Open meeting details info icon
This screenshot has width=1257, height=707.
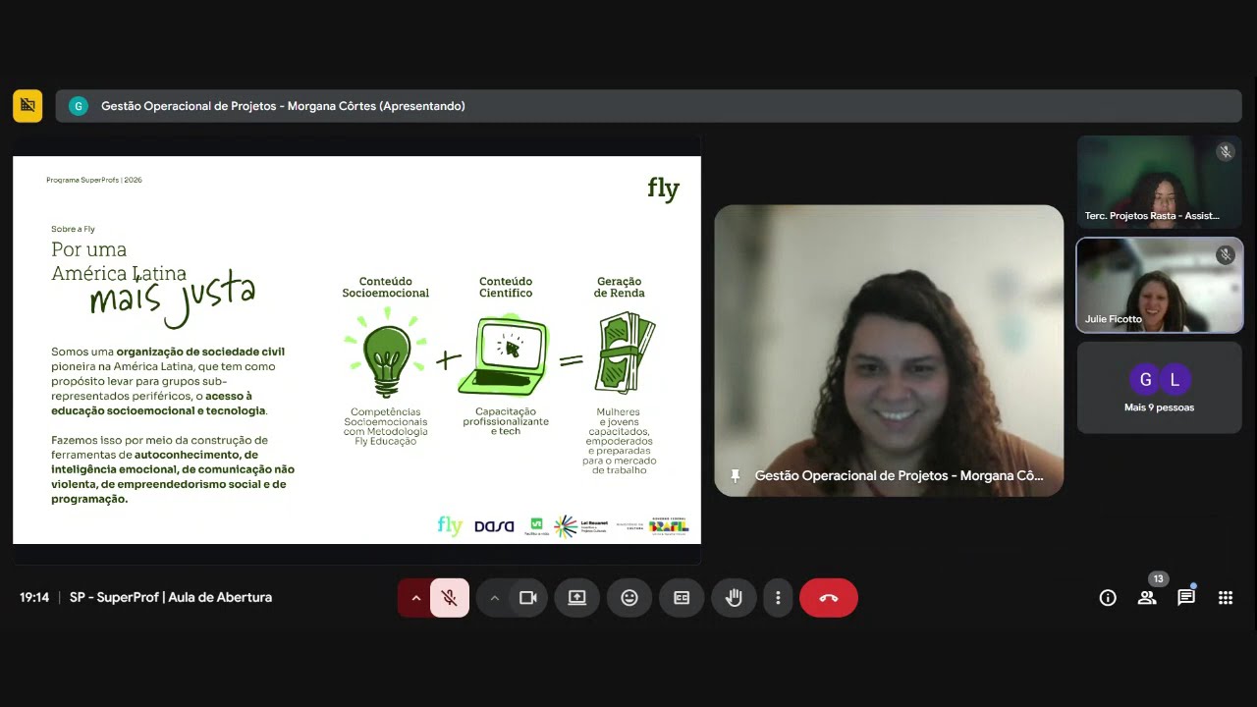pyautogui.click(x=1108, y=598)
